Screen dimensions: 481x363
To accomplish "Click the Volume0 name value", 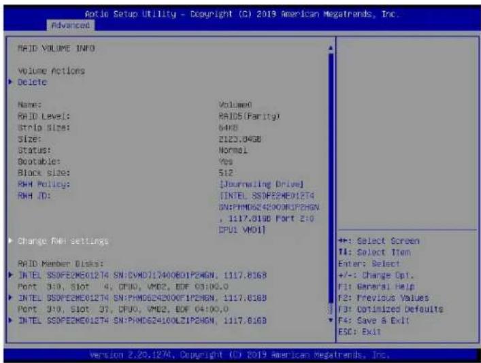I will click(x=235, y=105).
